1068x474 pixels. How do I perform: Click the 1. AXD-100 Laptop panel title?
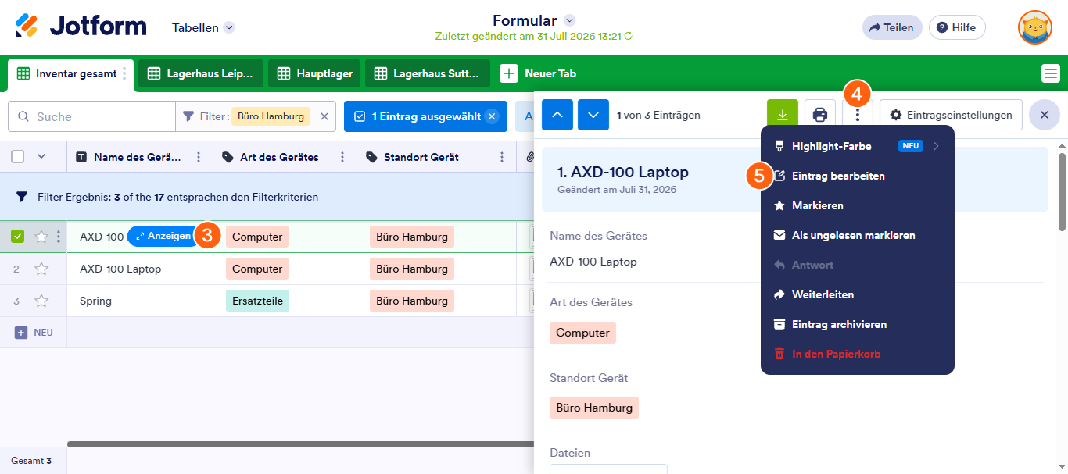(x=623, y=172)
